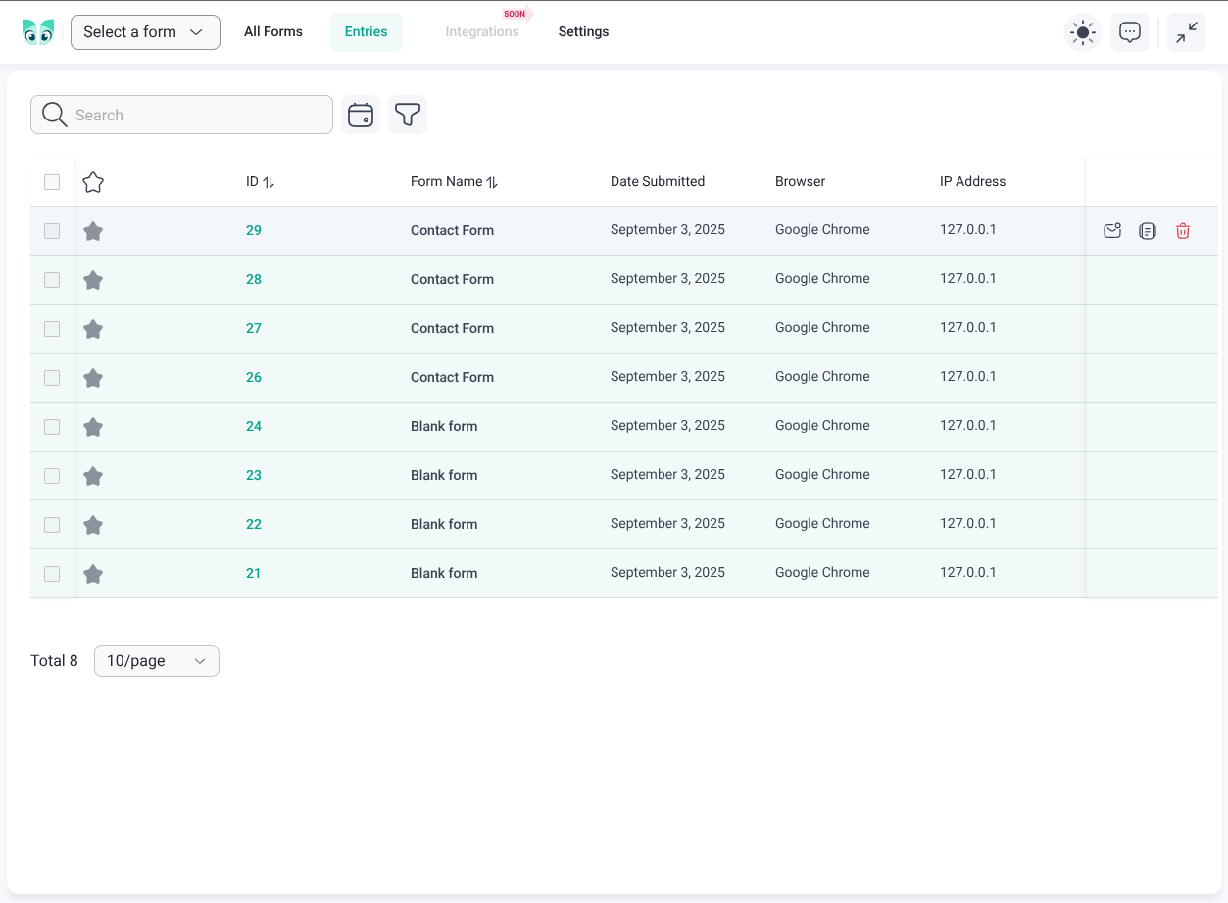This screenshot has height=903, width=1228.
Task: Click the date range calendar icon
Action: [x=361, y=115]
